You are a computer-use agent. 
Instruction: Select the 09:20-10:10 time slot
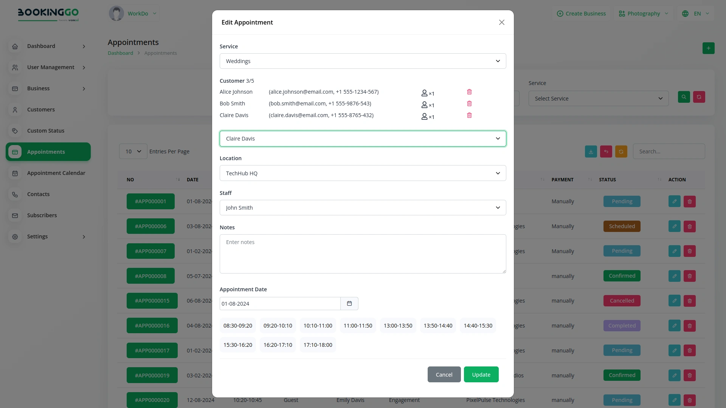point(278,325)
